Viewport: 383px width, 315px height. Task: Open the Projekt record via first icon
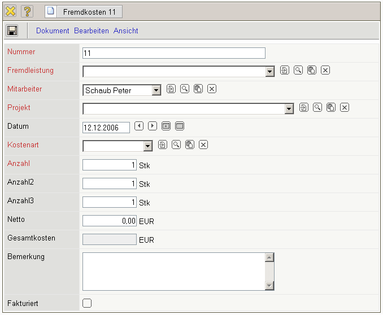tap(304, 108)
